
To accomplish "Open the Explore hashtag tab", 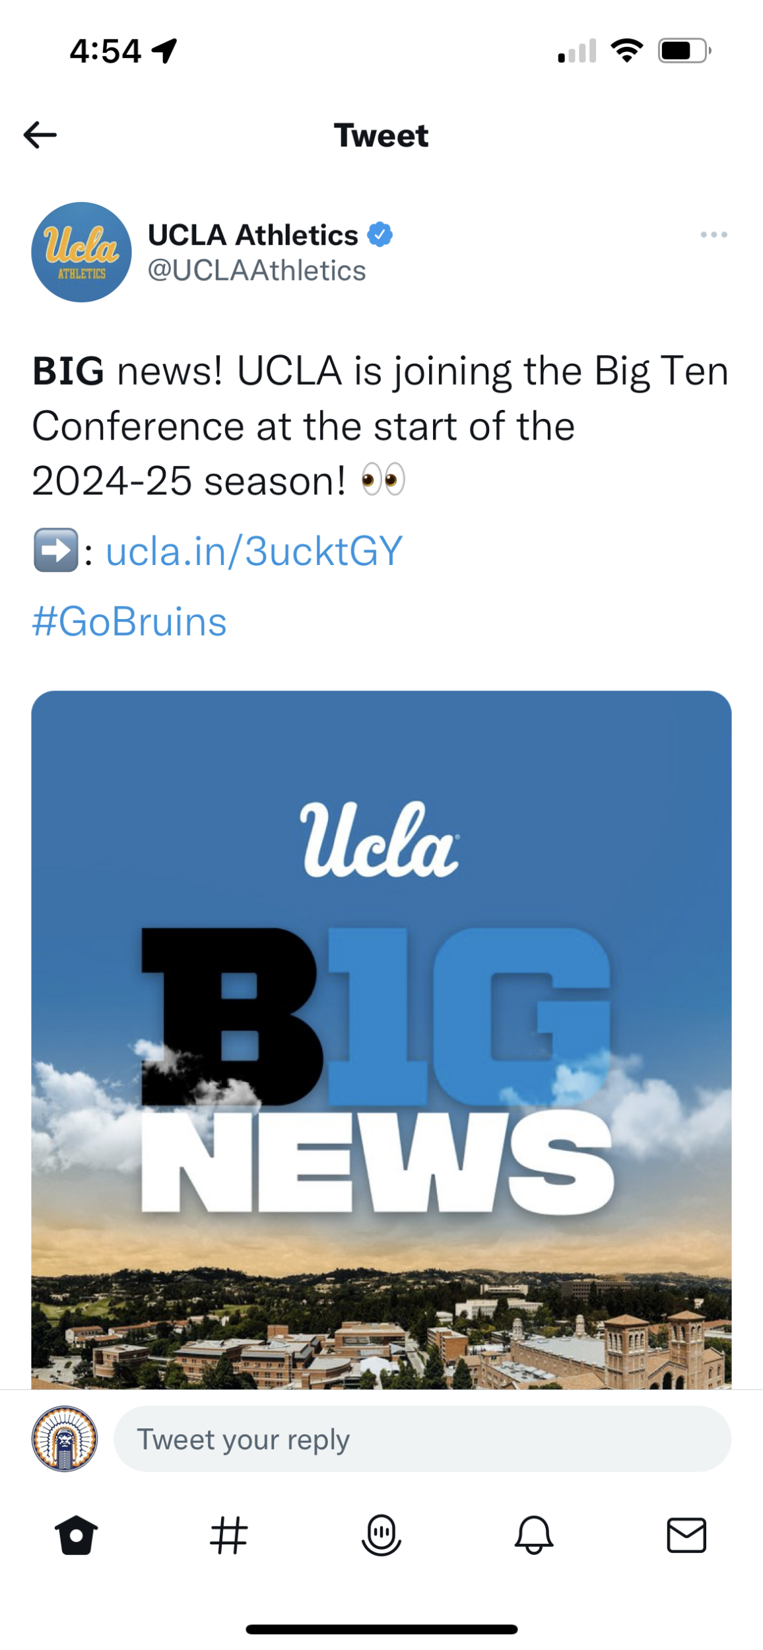I will 228,1535.
